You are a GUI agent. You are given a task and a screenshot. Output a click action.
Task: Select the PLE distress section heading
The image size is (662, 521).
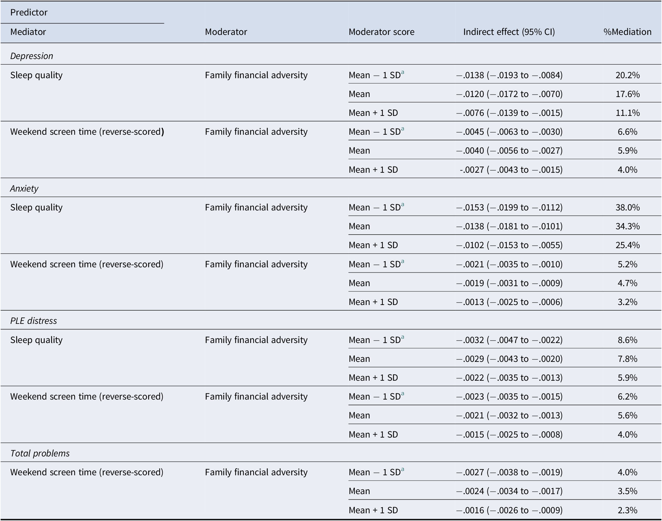coord(33,321)
